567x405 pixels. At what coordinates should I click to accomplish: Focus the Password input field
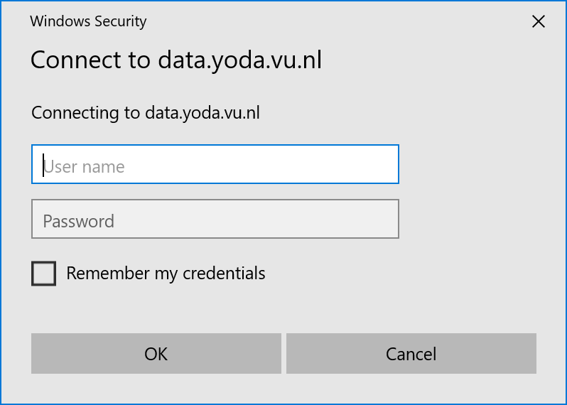(x=215, y=219)
